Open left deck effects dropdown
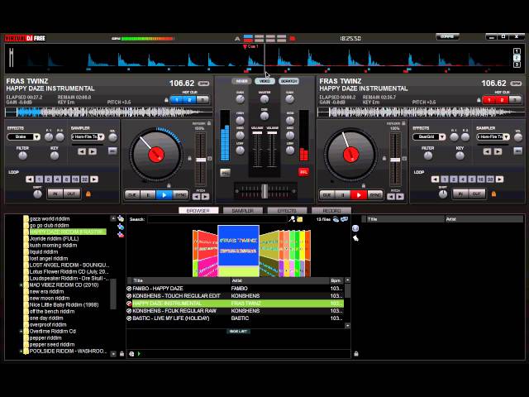 pyautogui.click(x=36, y=136)
